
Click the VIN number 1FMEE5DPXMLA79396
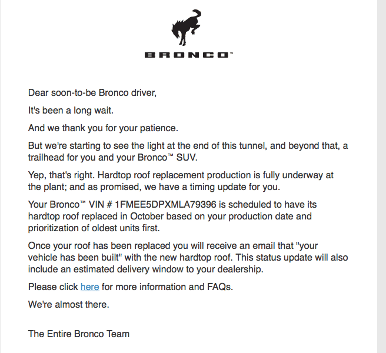[x=166, y=205]
